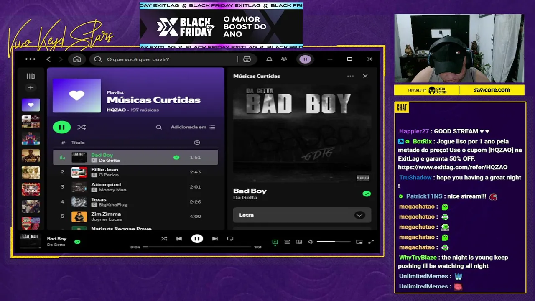Search within the playlist with magnifier icon

[159, 127]
